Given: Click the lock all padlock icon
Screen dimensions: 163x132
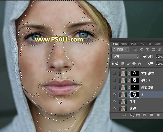Looking at the screenshot, I should [139, 64].
